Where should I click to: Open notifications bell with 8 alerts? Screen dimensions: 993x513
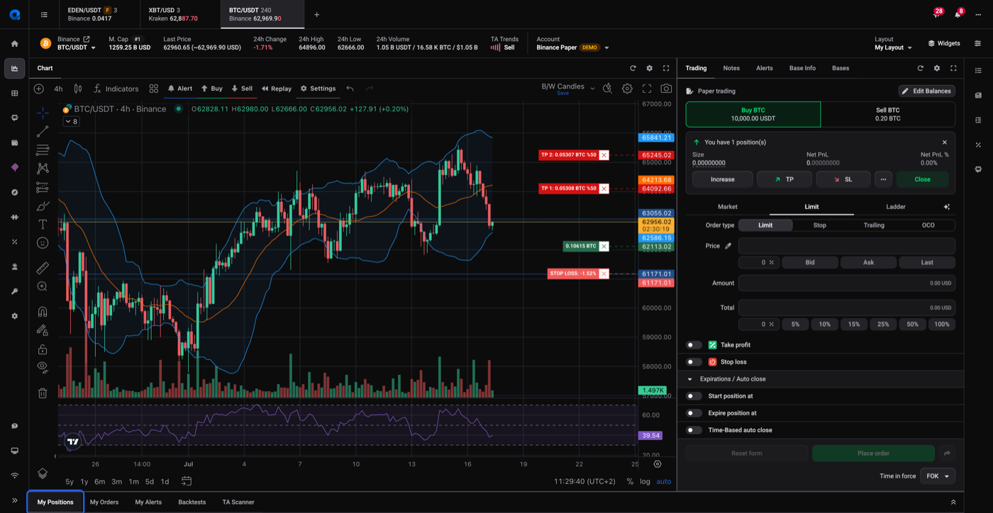958,14
